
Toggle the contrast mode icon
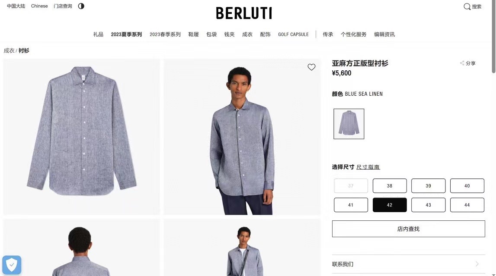point(81,6)
